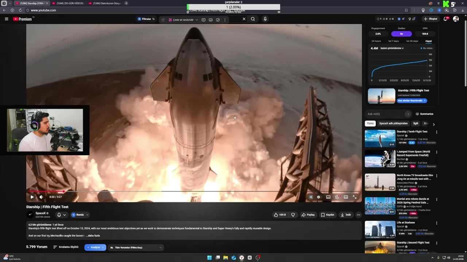Submit the Ask vidIQ arrow button
The height and width of the screenshot is (262, 467).
[408, 114]
